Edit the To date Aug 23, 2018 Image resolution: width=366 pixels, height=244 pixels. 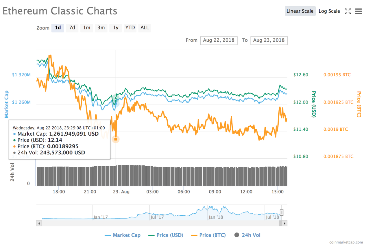(269, 40)
